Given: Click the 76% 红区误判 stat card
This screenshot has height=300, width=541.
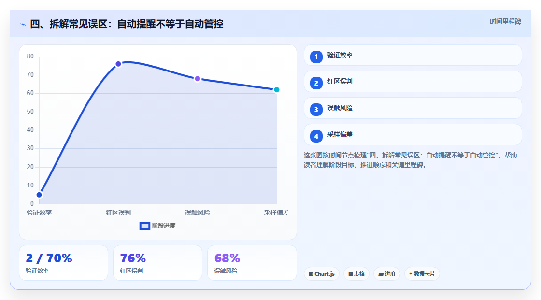Looking at the screenshot, I should point(157,263).
